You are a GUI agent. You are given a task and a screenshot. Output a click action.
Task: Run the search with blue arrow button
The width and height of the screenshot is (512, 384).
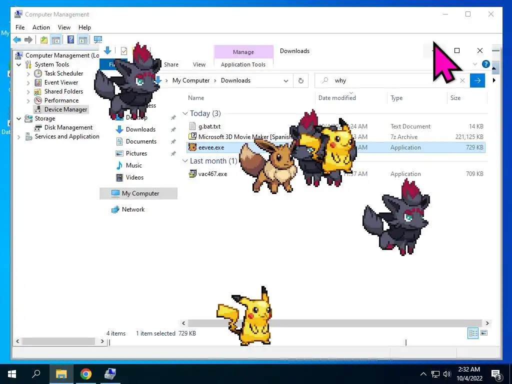pyautogui.click(x=477, y=80)
